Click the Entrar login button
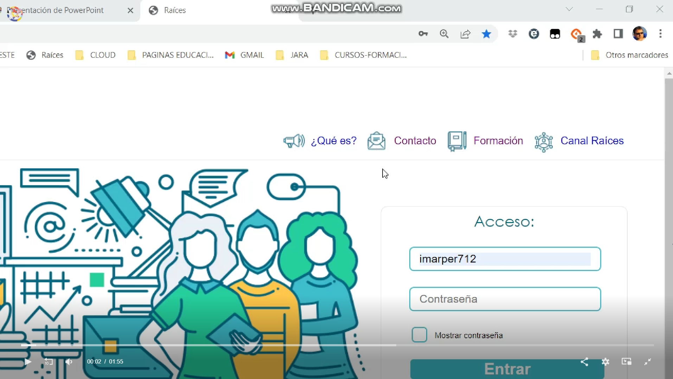Screen dimensions: 673x379 coord(507,369)
